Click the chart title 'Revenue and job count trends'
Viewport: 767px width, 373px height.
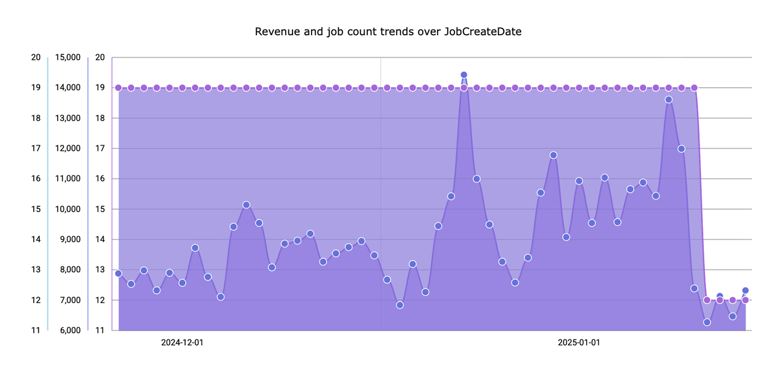(x=388, y=32)
